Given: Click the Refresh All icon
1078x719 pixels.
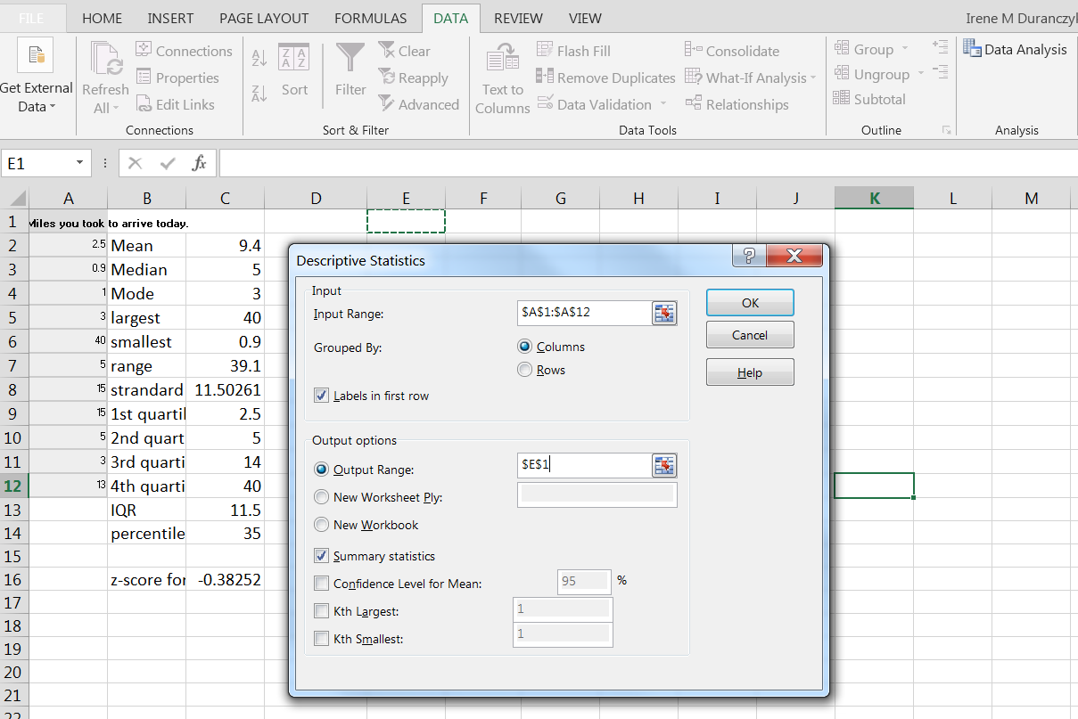Looking at the screenshot, I should 105,60.
